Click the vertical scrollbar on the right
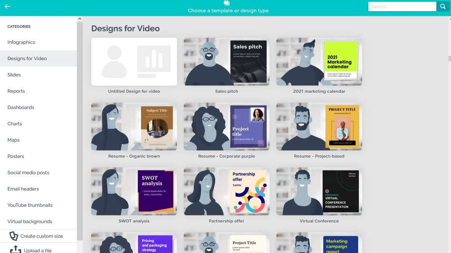451x253 pixels. point(449,59)
